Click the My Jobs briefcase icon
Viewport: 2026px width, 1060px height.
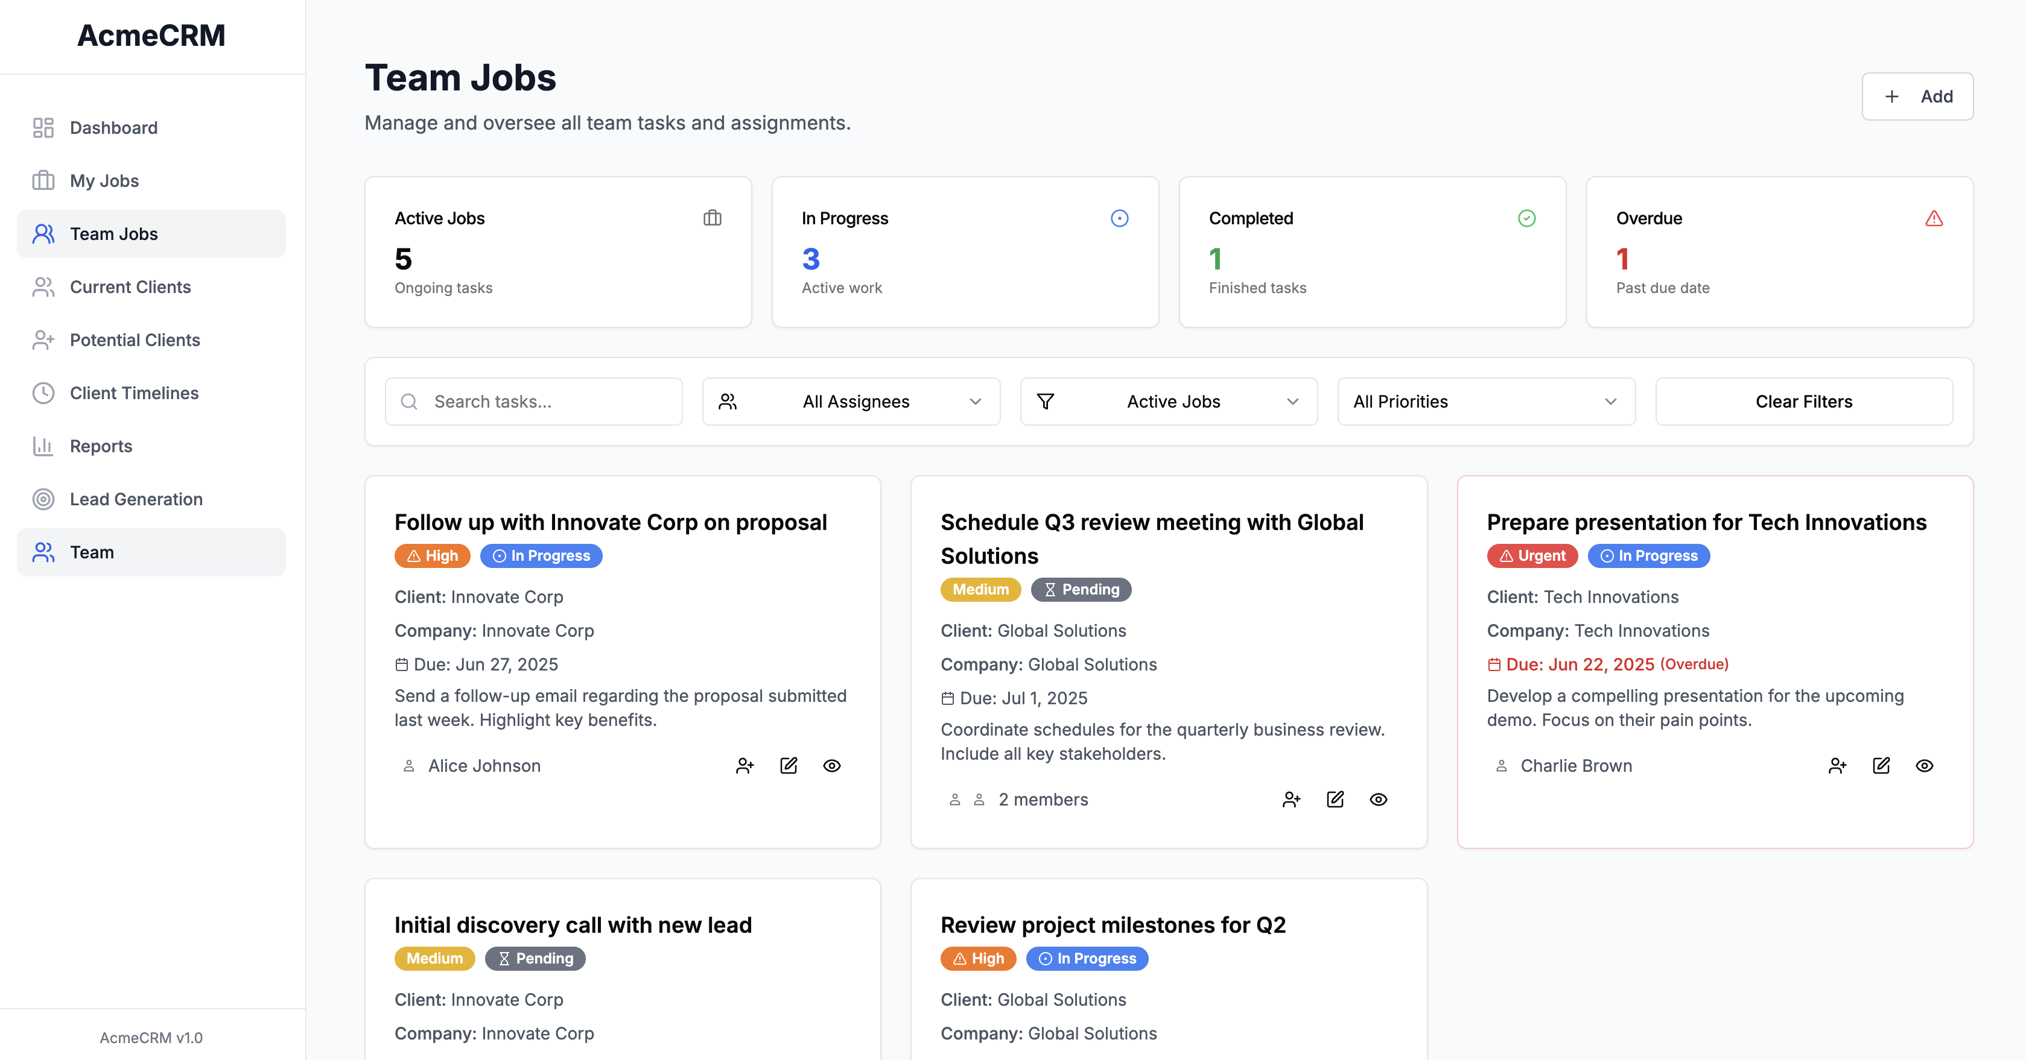[x=43, y=181]
